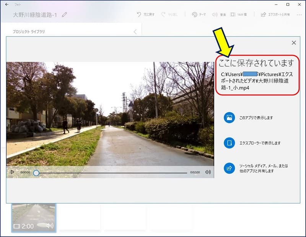Click the pencil icon to rename project
This screenshot has height=237, width=306.
tap(64, 15)
